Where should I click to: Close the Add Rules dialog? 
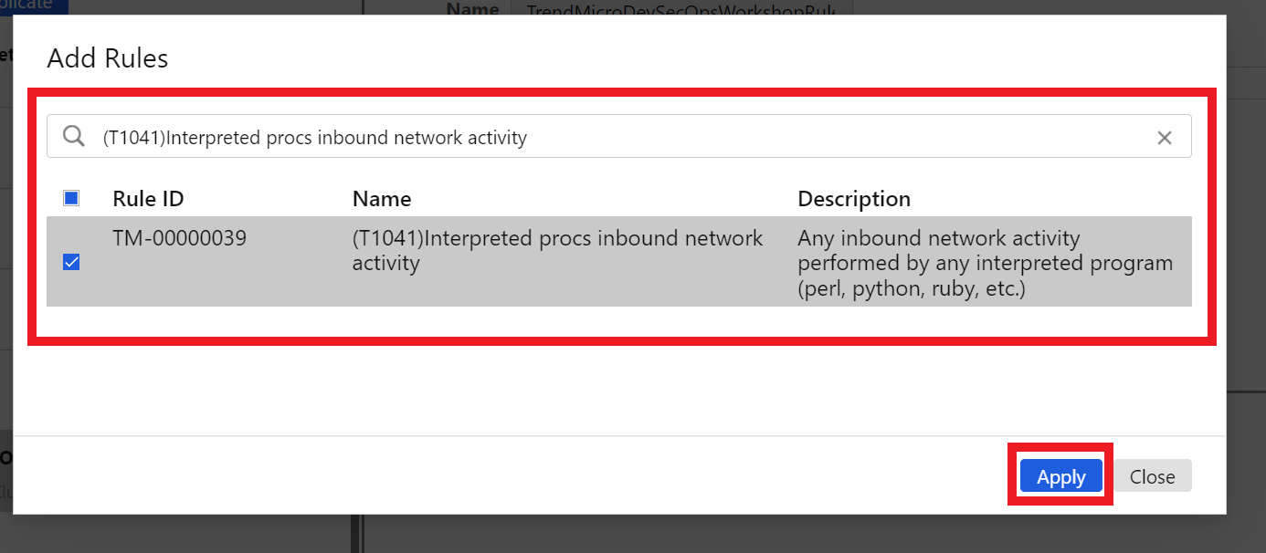pos(1152,476)
